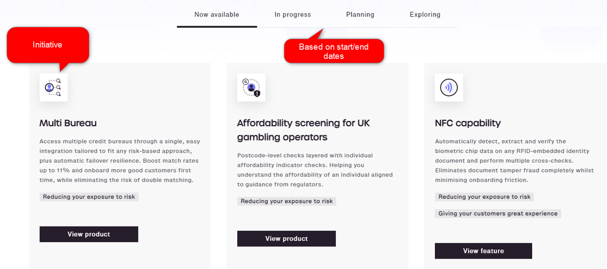Click the red Initiative callout annotation
Screen dimensions: 607x269
coord(48,45)
